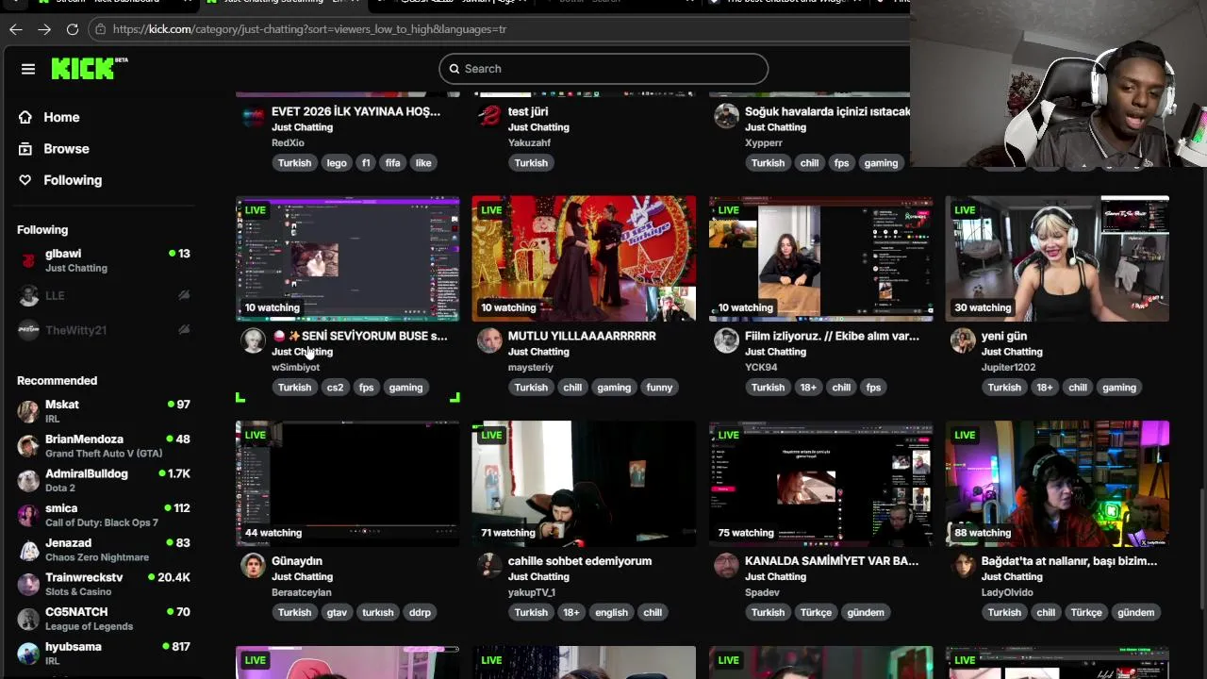The image size is (1207, 679).
Task: Open BrianMendoza avatar in Recommended
Action: coord(28,446)
